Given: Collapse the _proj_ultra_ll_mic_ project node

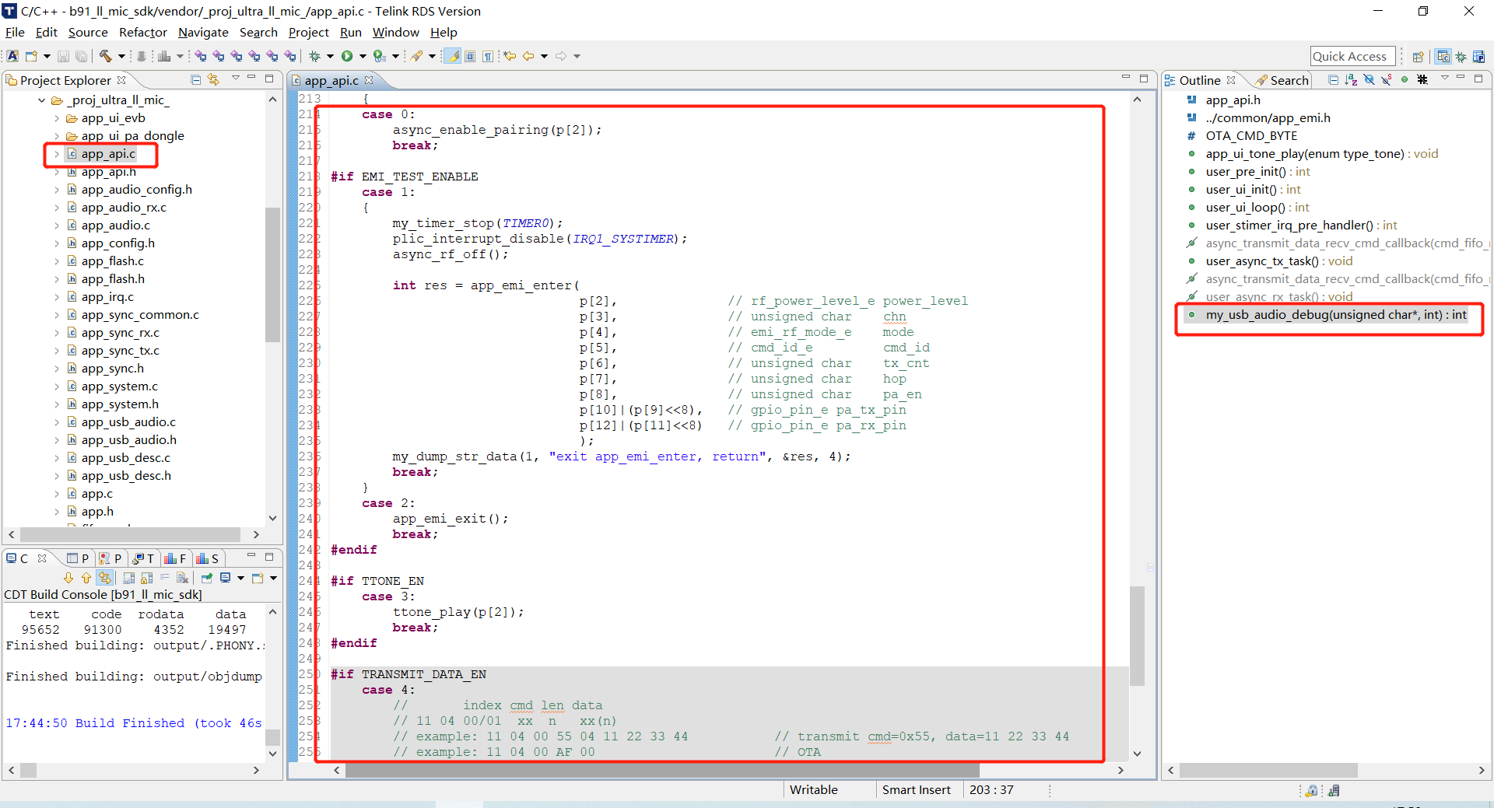Looking at the screenshot, I should (x=41, y=100).
